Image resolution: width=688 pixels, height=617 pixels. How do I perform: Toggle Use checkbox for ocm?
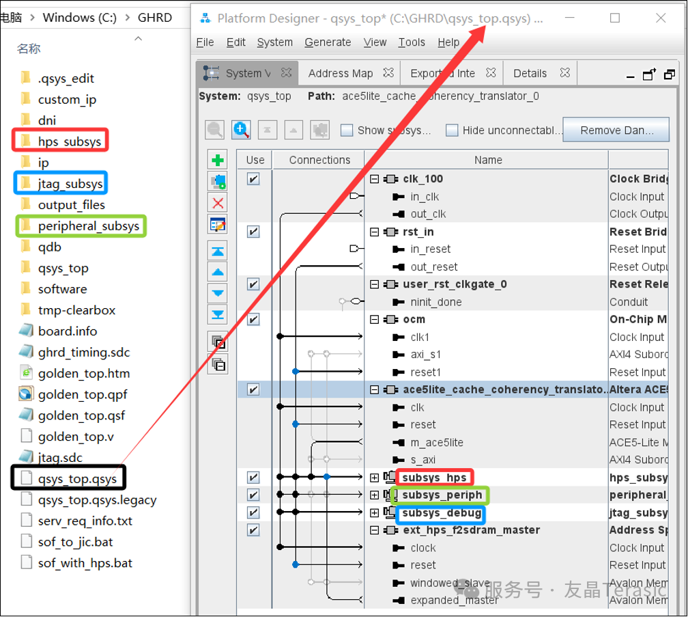(x=253, y=319)
